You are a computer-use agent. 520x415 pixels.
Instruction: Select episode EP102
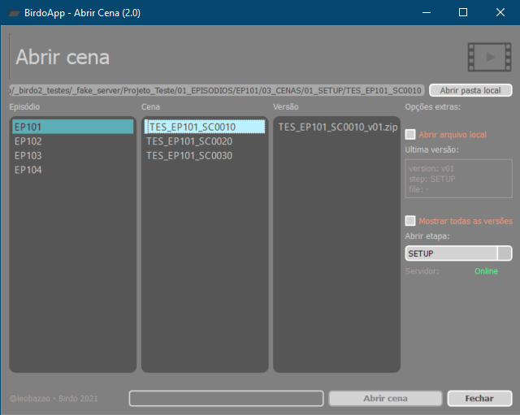(x=28, y=141)
